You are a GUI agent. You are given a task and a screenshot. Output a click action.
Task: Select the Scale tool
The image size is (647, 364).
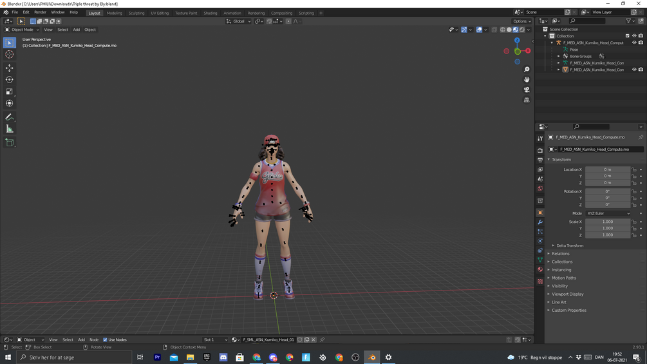(x=10, y=91)
